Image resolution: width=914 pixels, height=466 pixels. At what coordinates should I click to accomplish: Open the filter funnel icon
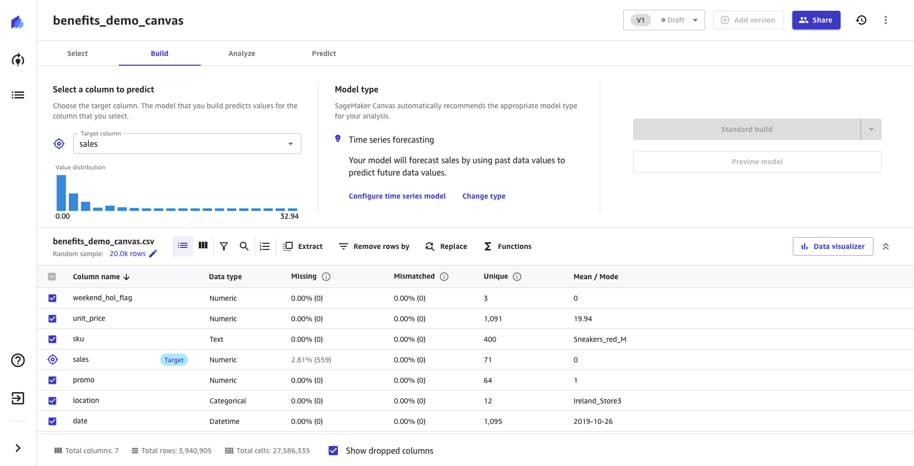[x=224, y=246]
